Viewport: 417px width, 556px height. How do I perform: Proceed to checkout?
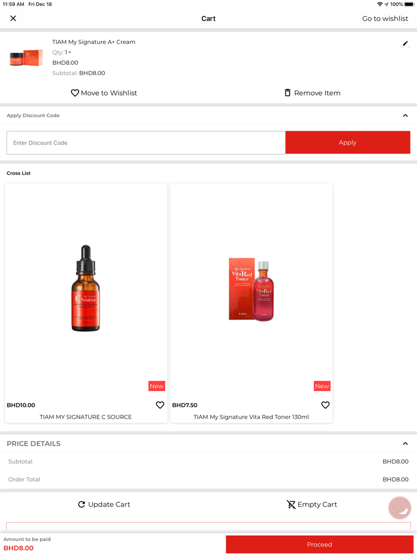(x=319, y=544)
